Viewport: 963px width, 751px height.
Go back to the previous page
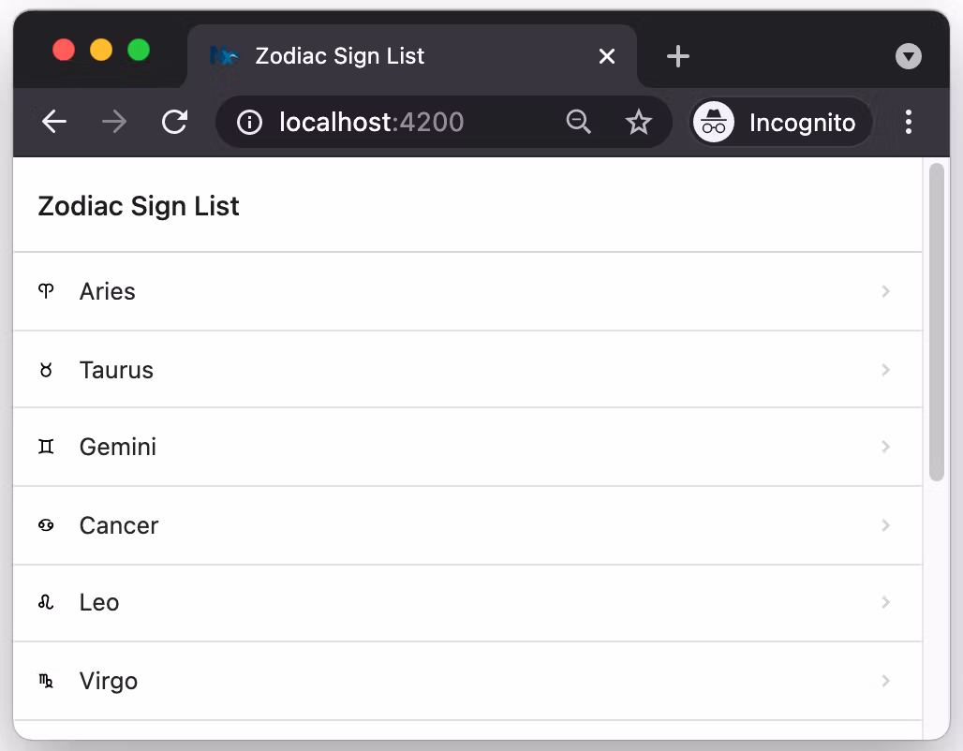pos(54,122)
